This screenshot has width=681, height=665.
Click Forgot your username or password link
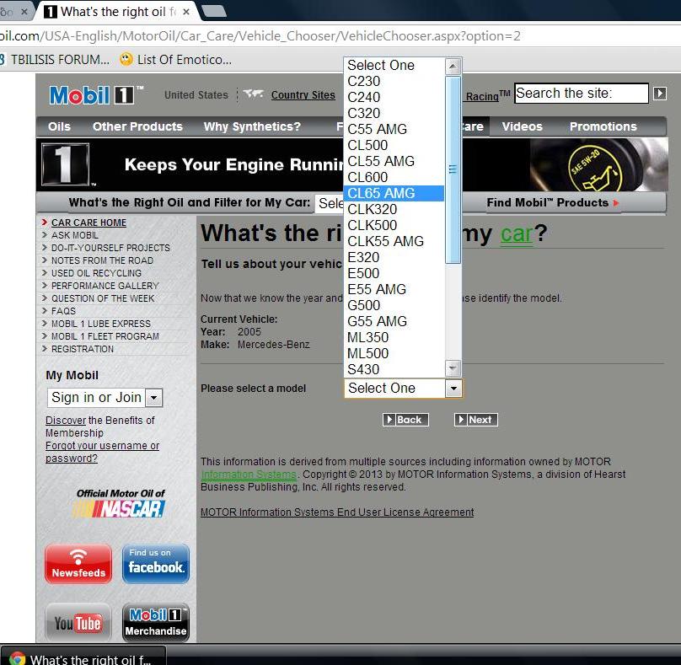(102, 452)
